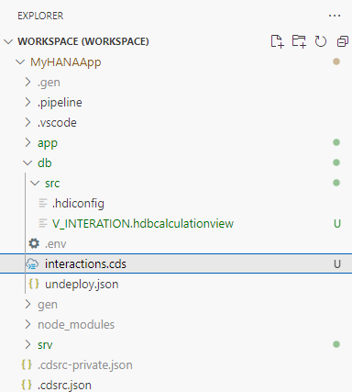Screen dimensions: 352x392
Task: Click the cloud icon of interactions.cds
Action: [x=32, y=263]
